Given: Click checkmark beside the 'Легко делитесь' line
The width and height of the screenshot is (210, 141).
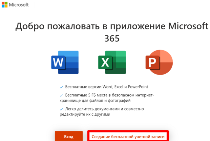Looking at the screenshot, I should 61,109.
